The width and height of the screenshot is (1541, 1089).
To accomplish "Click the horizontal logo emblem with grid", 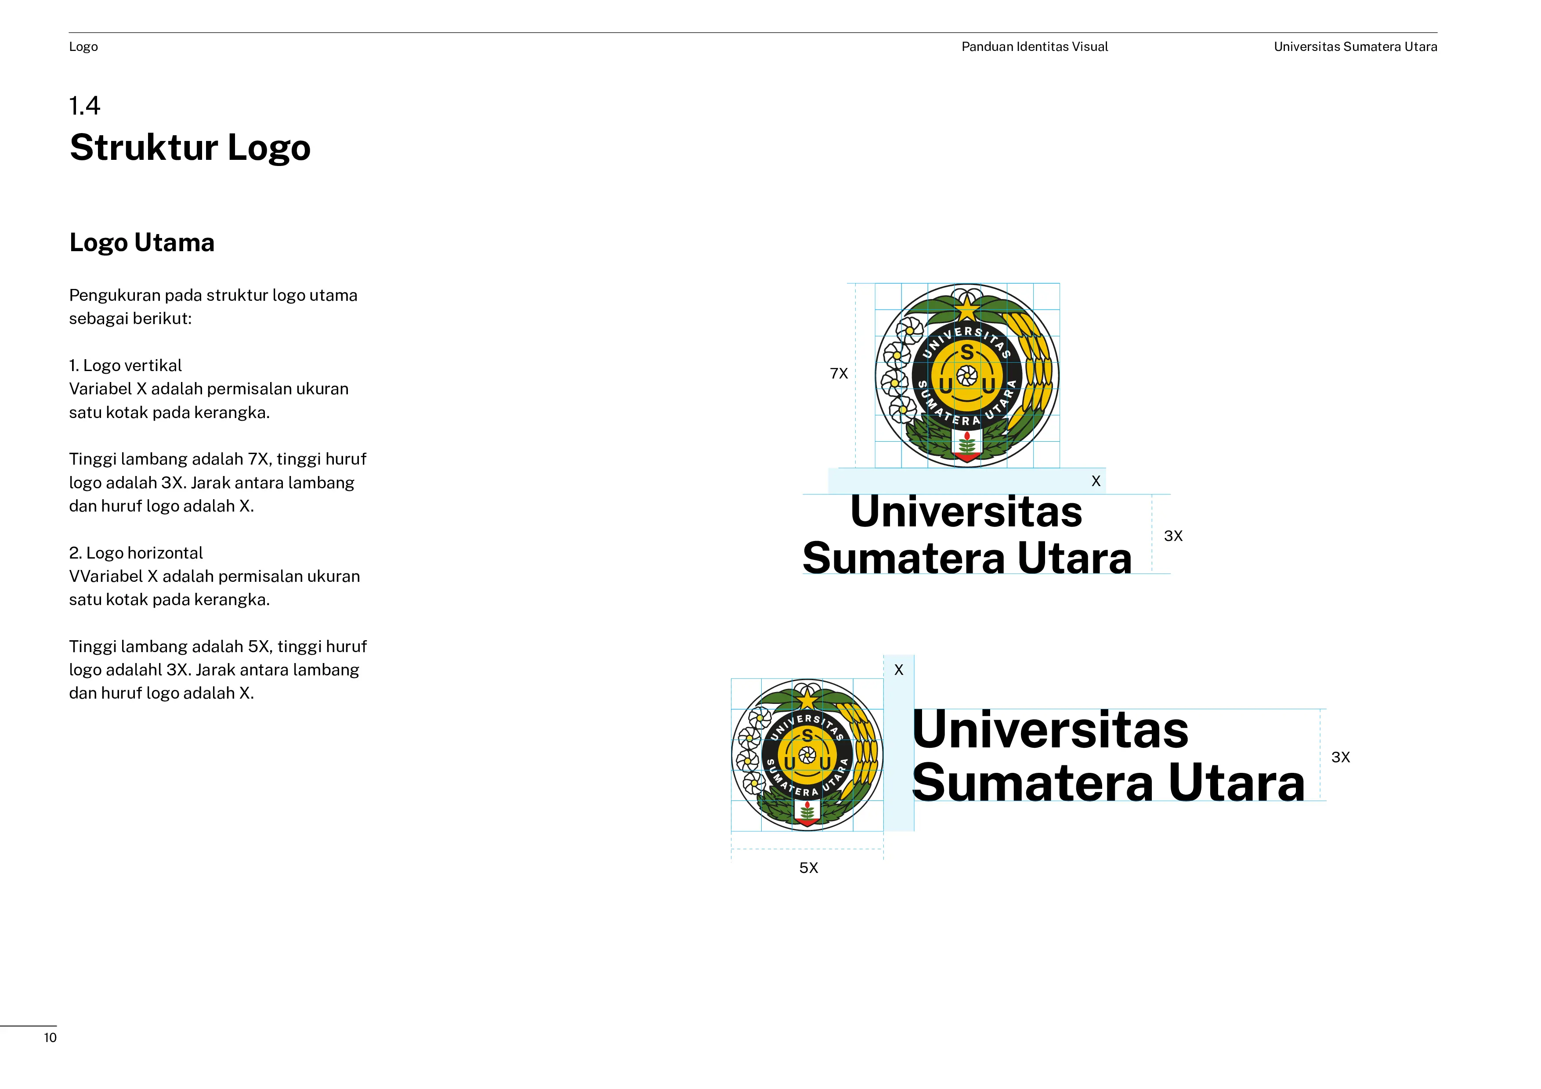I will coord(807,755).
